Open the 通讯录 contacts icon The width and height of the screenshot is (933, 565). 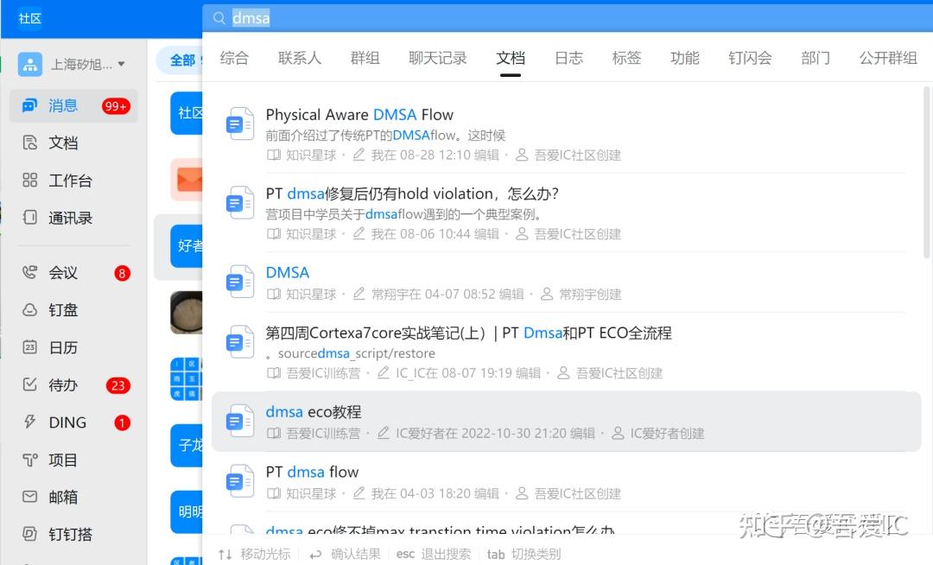click(x=62, y=218)
